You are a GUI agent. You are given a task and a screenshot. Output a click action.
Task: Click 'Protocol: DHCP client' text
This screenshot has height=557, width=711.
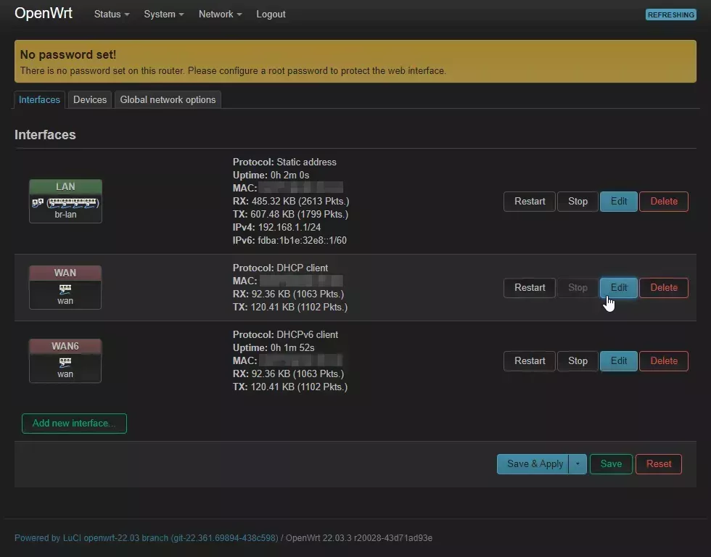pos(280,268)
